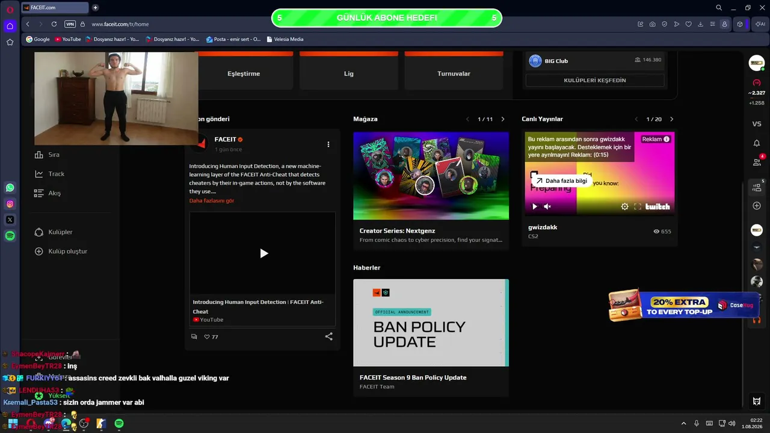Open the Ban Policy Update news image
Viewport: 770px width, 433px height.
pyautogui.click(x=431, y=322)
